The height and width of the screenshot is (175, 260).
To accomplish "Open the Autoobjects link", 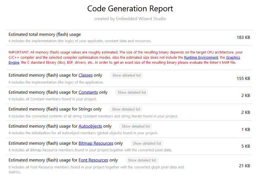I will (90, 126).
